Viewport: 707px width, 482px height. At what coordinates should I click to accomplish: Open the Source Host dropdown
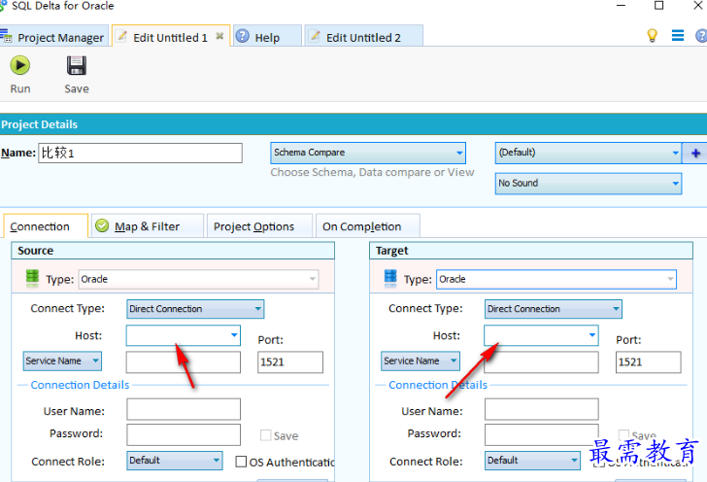183,335
